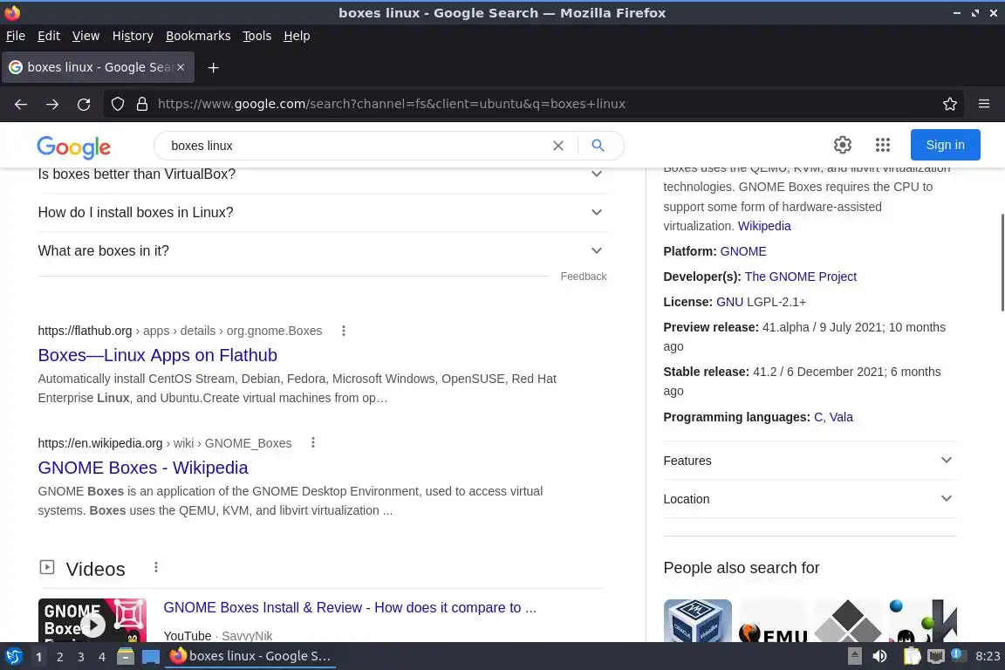Open the Vala programming language link
The image size is (1005, 670).
[x=841, y=417]
